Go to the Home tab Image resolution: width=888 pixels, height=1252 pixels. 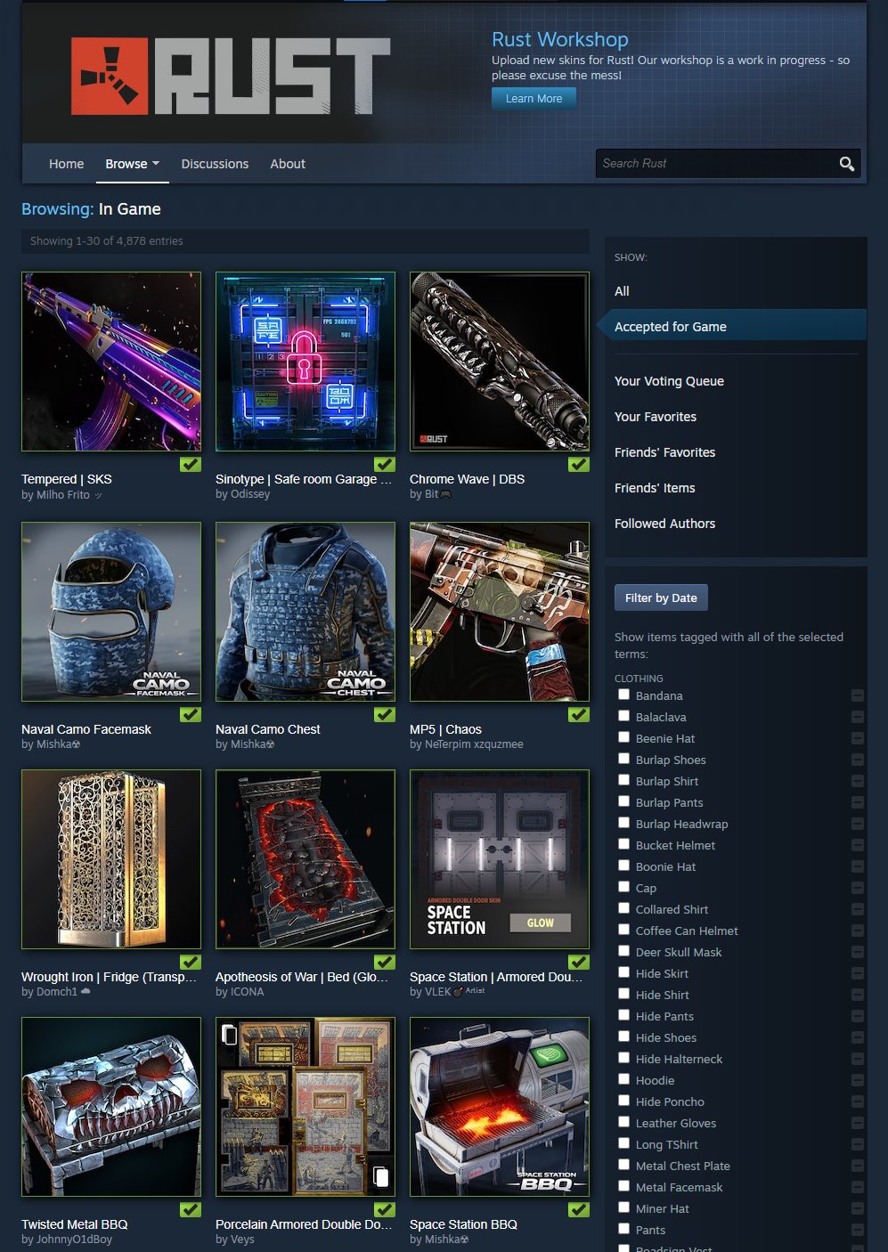pyautogui.click(x=67, y=164)
